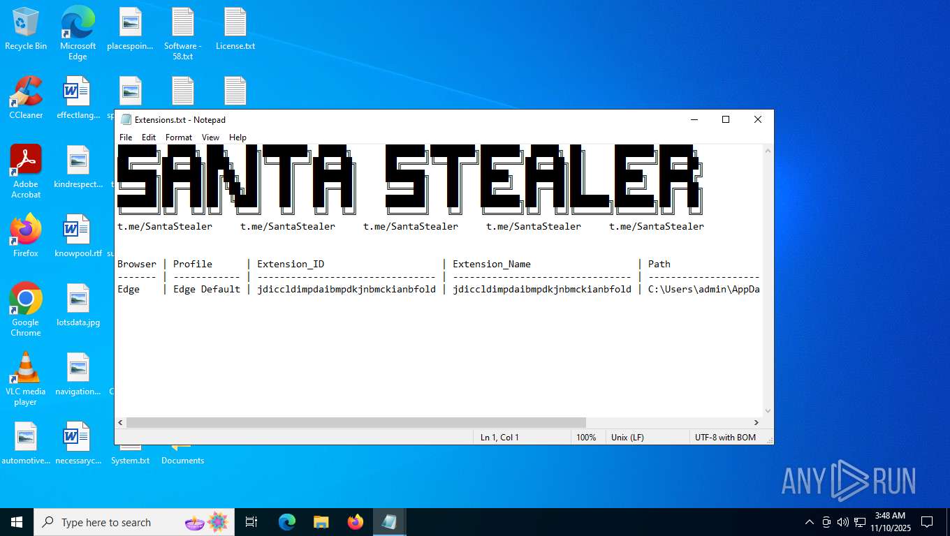The width and height of the screenshot is (950, 536).
Task: Minimize the Notepad window
Action: 694,120
